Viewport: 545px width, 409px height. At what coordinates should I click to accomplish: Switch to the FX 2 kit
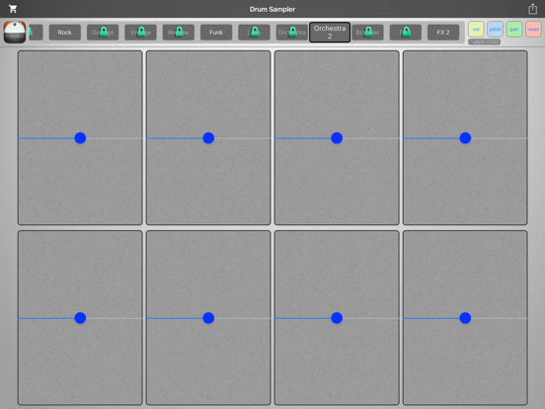click(443, 33)
